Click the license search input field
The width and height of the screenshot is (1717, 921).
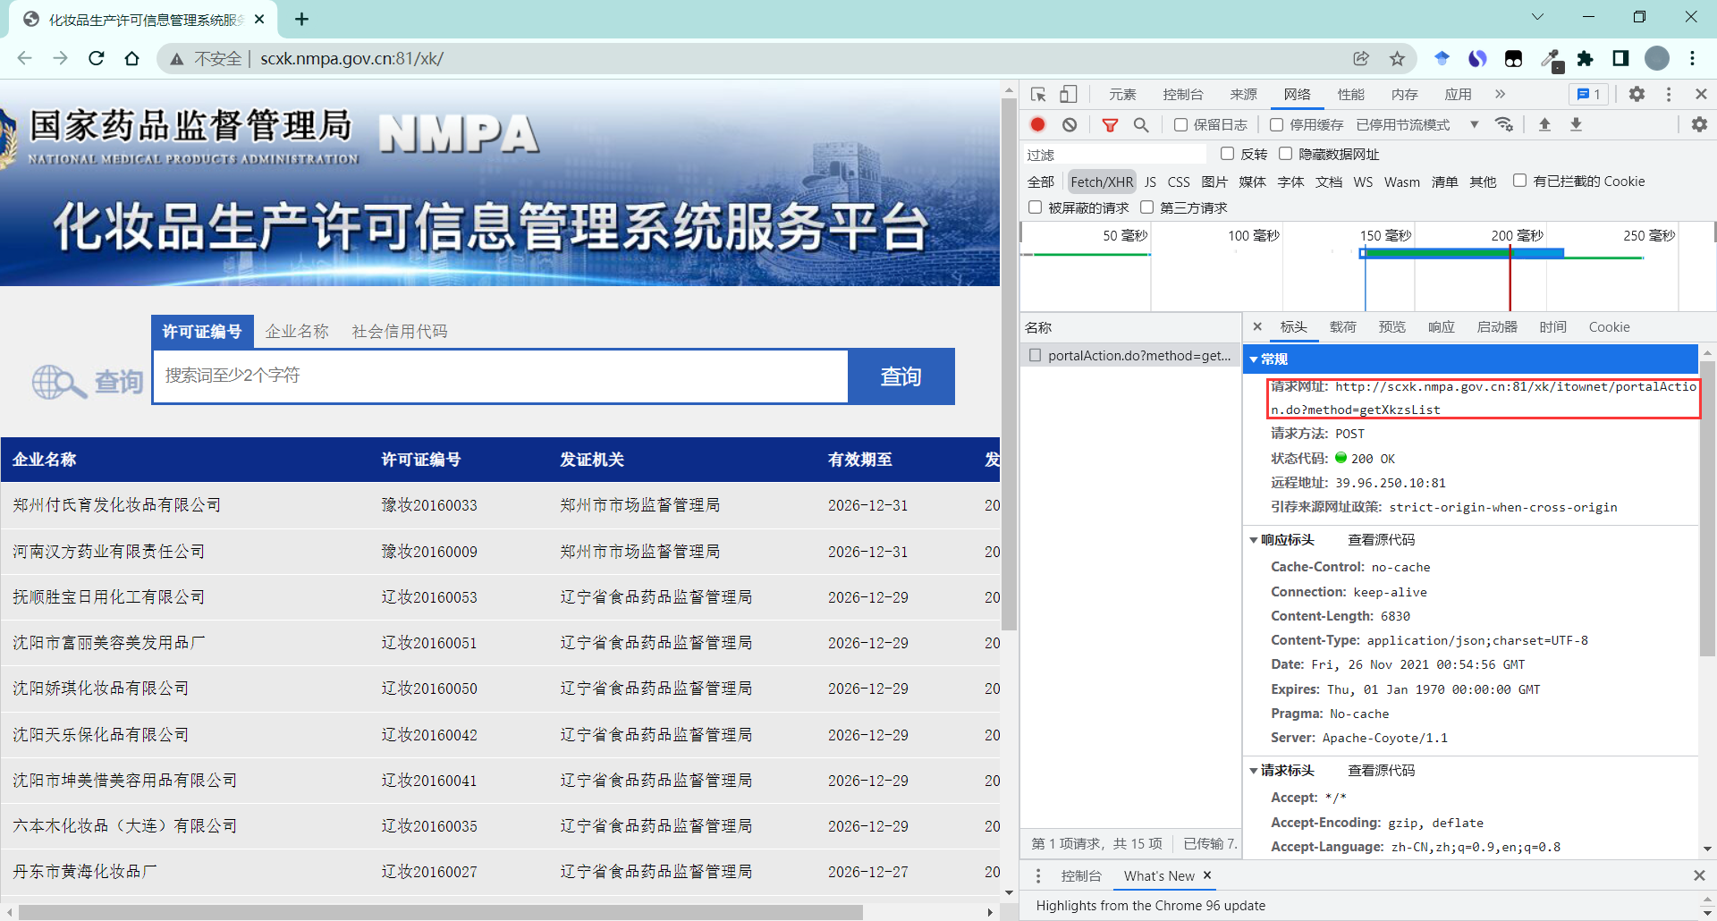click(x=501, y=376)
